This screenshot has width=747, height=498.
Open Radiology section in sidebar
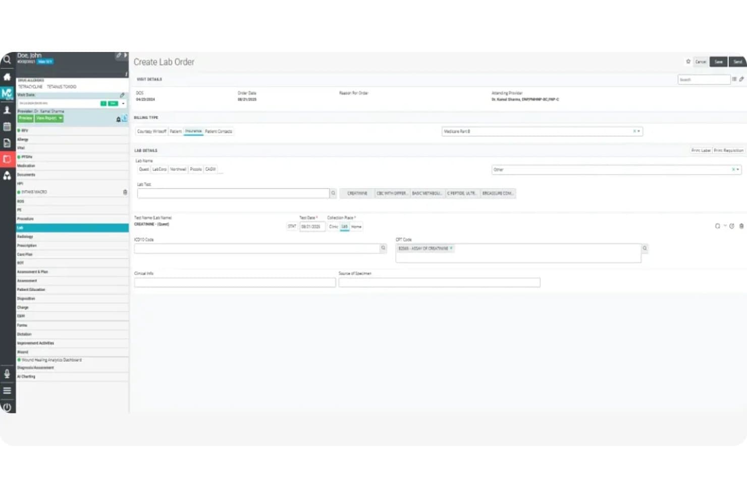pyautogui.click(x=72, y=237)
